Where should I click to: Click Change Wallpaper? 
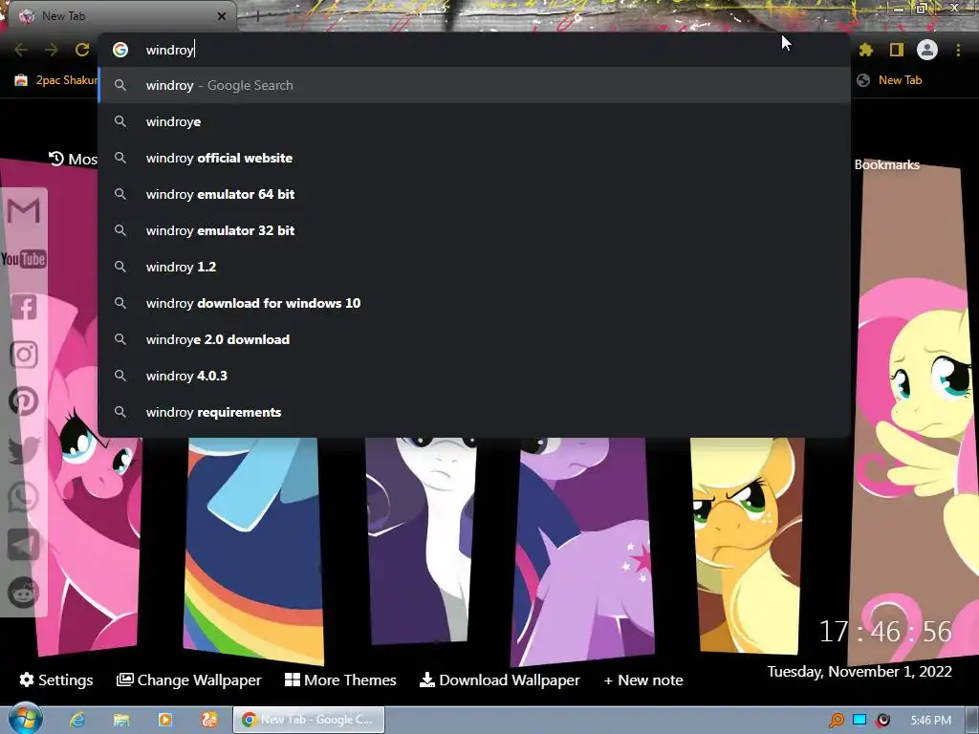click(189, 680)
